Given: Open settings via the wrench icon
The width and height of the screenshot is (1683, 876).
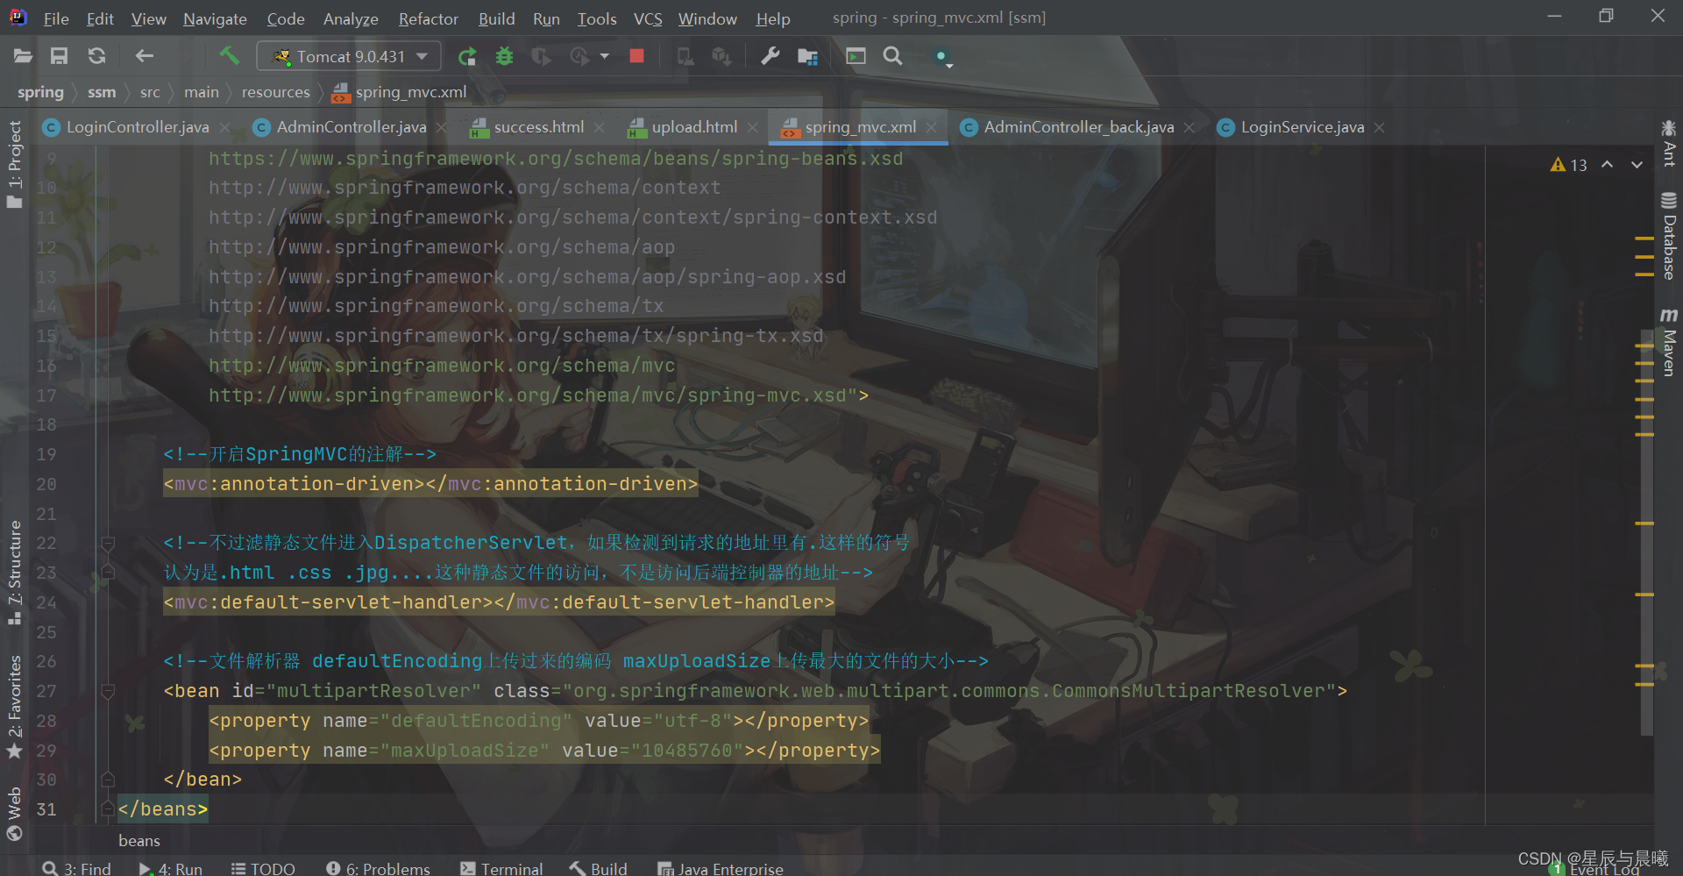Looking at the screenshot, I should pos(770,56).
